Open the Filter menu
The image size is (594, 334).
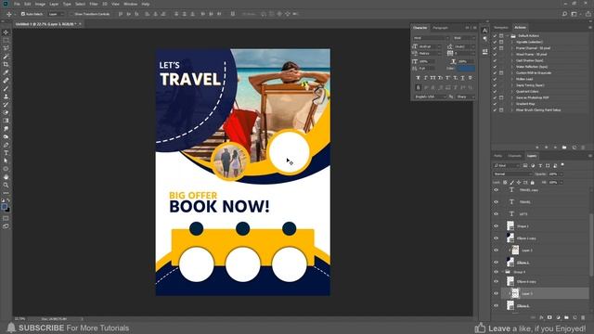click(x=94, y=4)
